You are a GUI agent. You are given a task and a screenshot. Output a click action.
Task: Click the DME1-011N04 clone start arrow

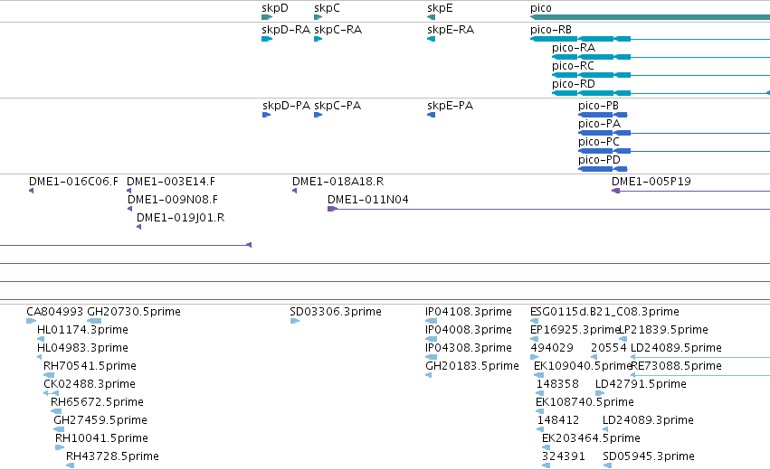pos(332,209)
